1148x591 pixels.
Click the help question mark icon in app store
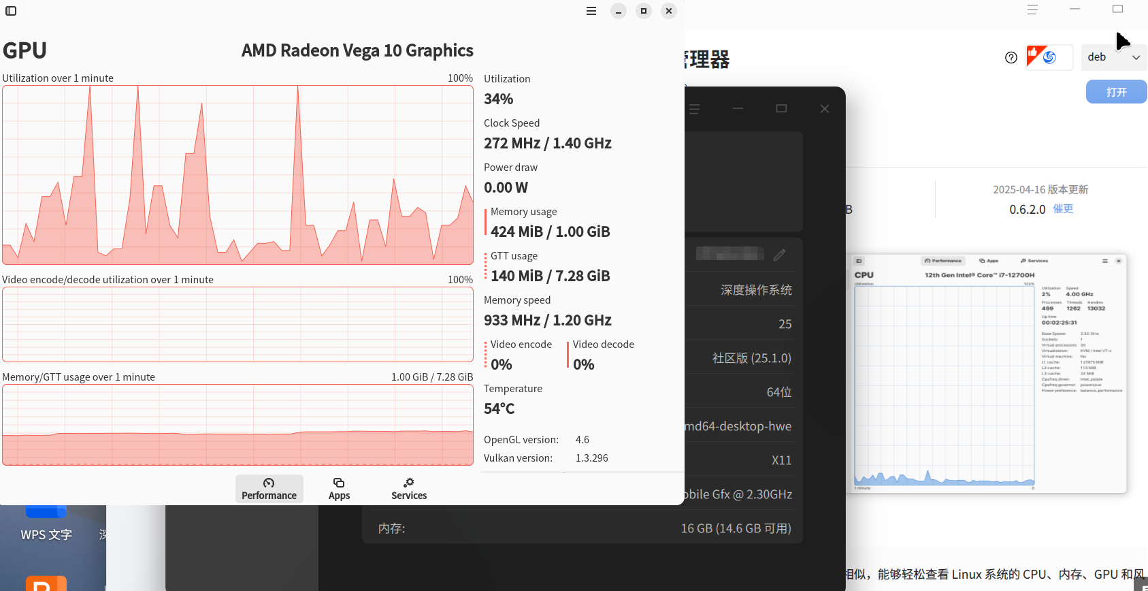(1011, 57)
